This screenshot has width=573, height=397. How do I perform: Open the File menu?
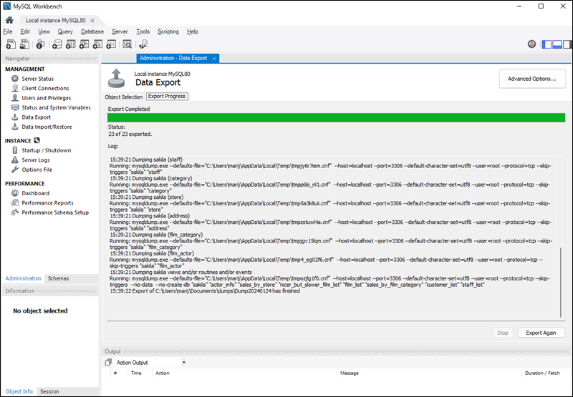[x=8, y=31]
